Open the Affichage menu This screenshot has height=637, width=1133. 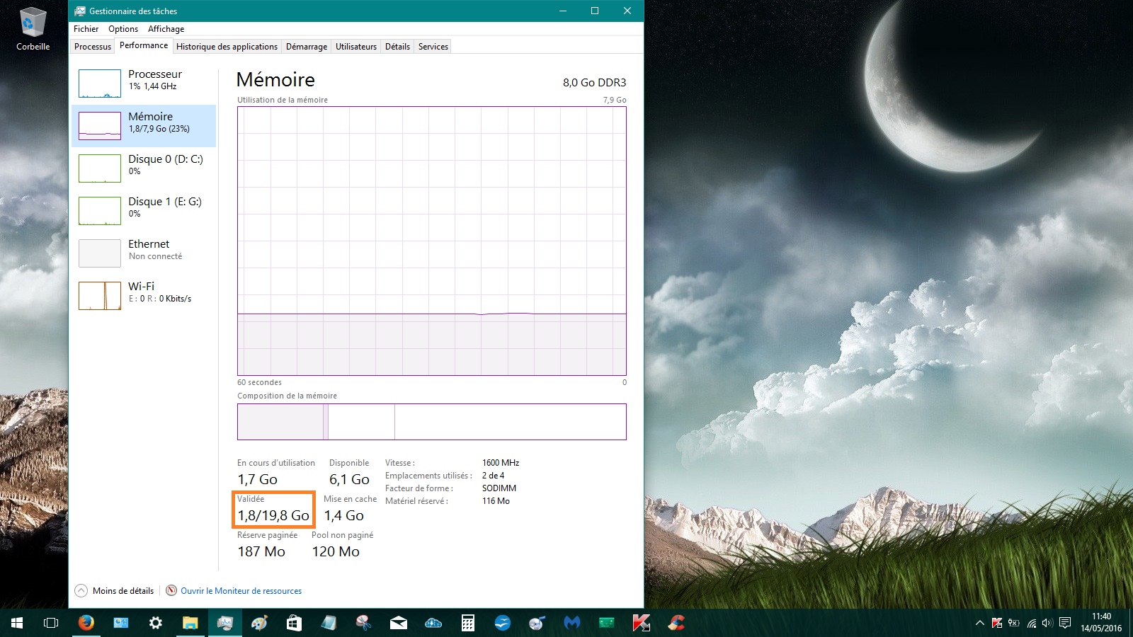tap(166, 29)
